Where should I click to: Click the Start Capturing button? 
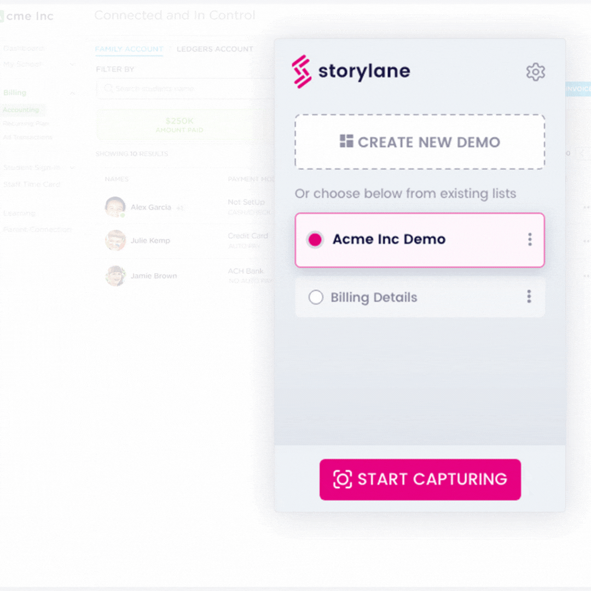pos(420,479)
